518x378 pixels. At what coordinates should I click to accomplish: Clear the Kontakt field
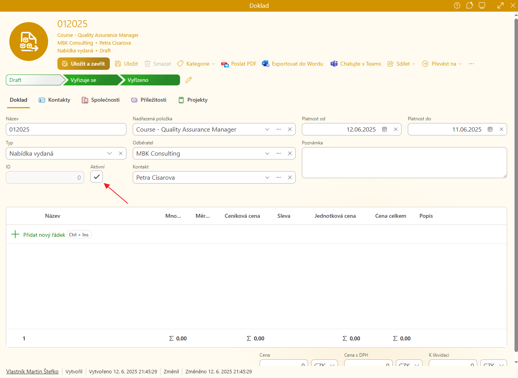[290, 177]
